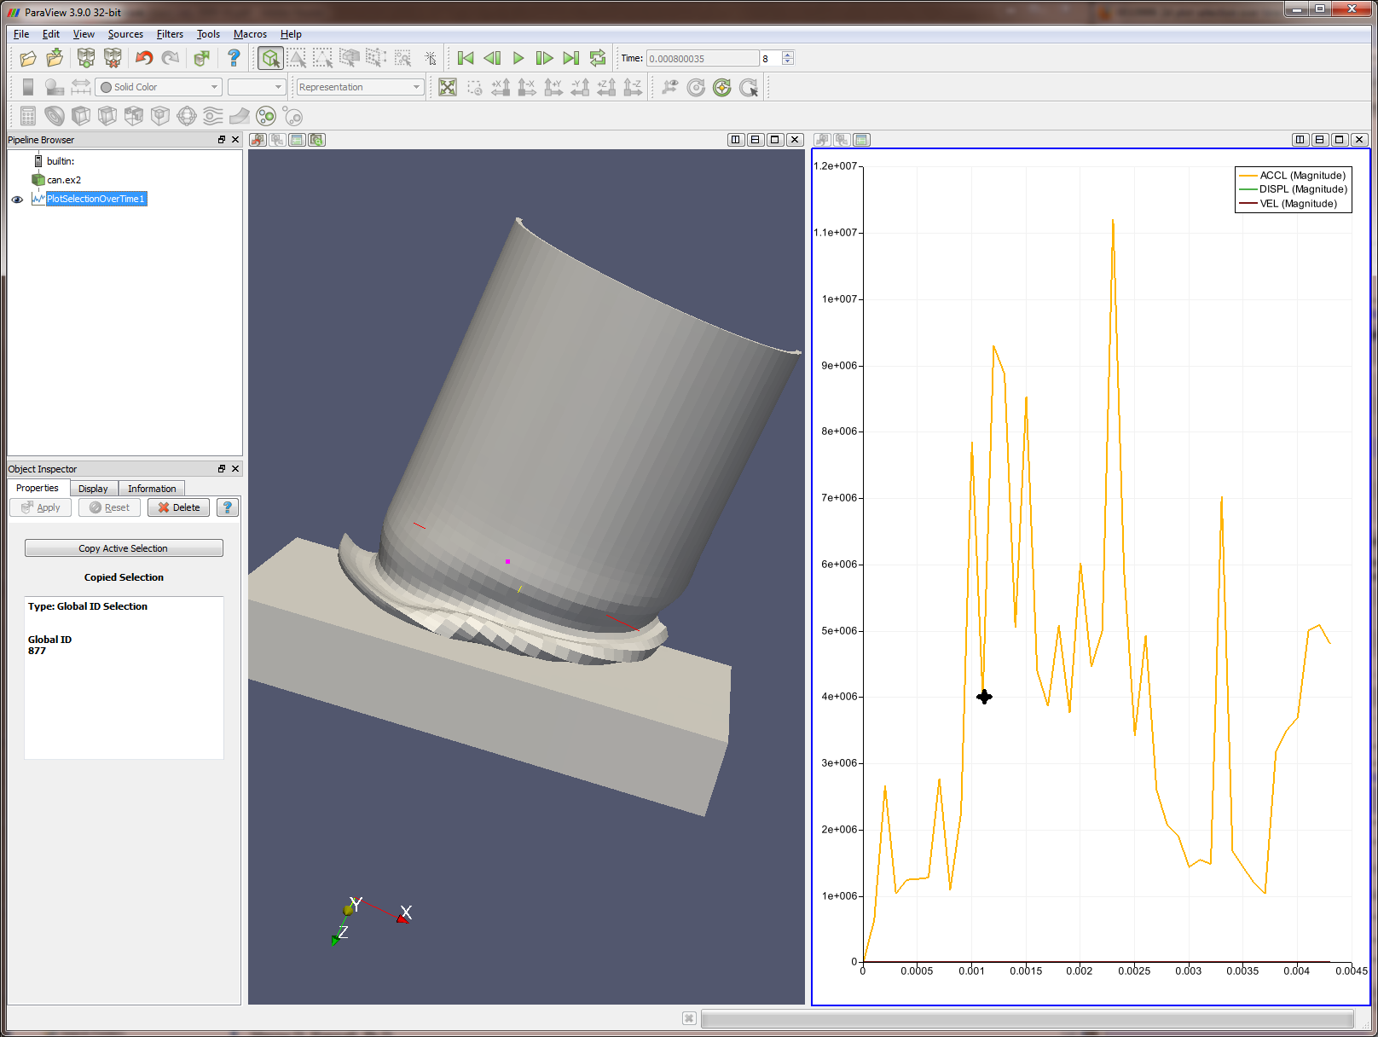Viewport: 1378px width, 1037px height.
Task: Jump to the last frame
Action: pos(570,58)
